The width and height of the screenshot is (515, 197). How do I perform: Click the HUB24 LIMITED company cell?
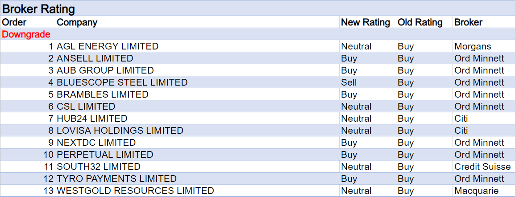pos(92,119)
